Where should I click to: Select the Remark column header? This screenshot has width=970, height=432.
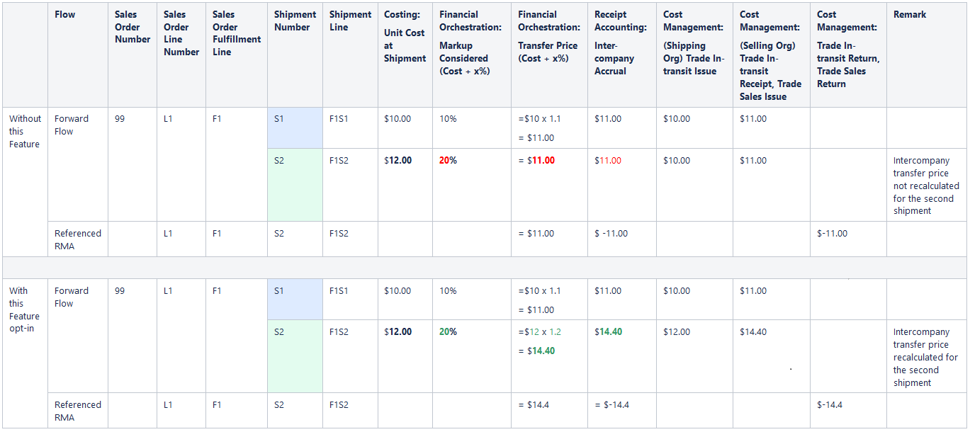pos(910,14)
